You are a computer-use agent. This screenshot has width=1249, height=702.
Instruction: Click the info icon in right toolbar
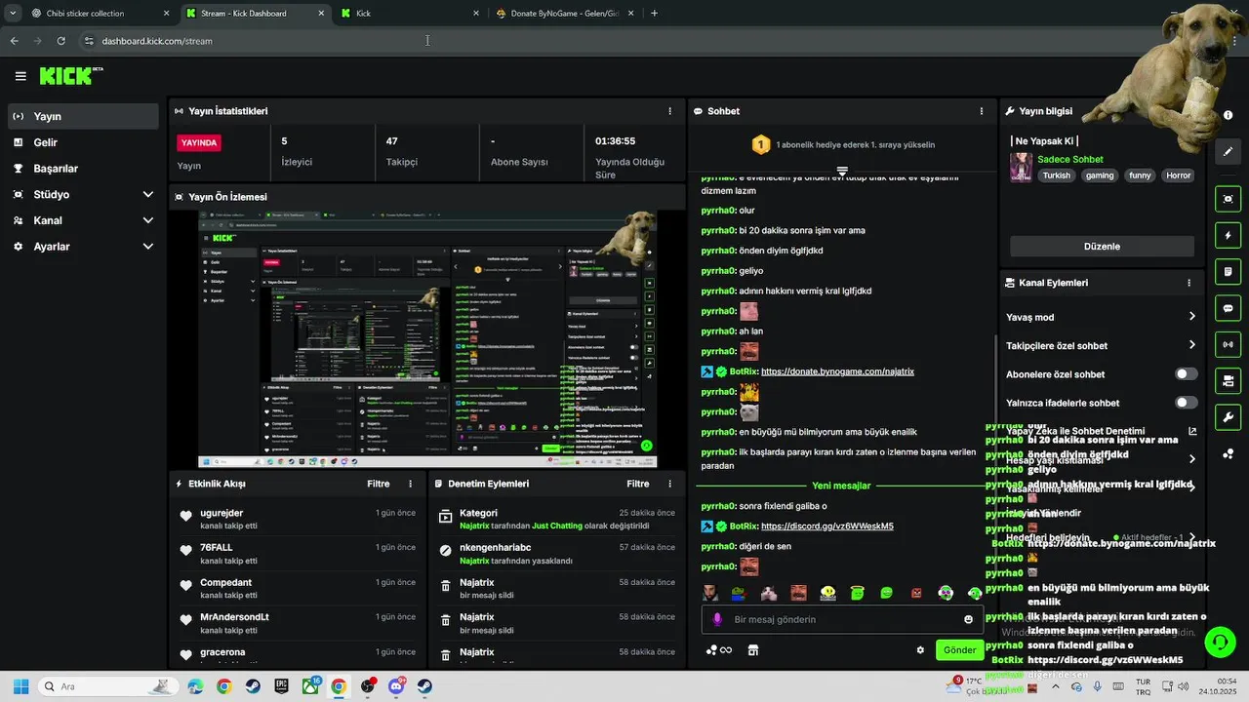1228,115
